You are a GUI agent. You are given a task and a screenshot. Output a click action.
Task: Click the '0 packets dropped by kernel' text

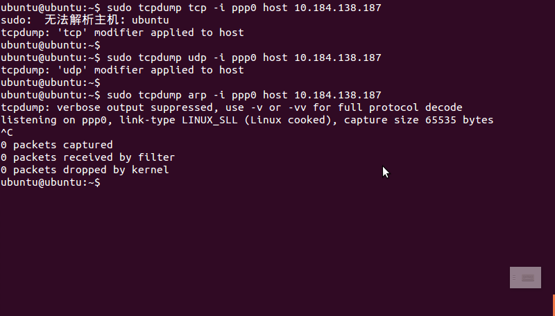(85, 170)
